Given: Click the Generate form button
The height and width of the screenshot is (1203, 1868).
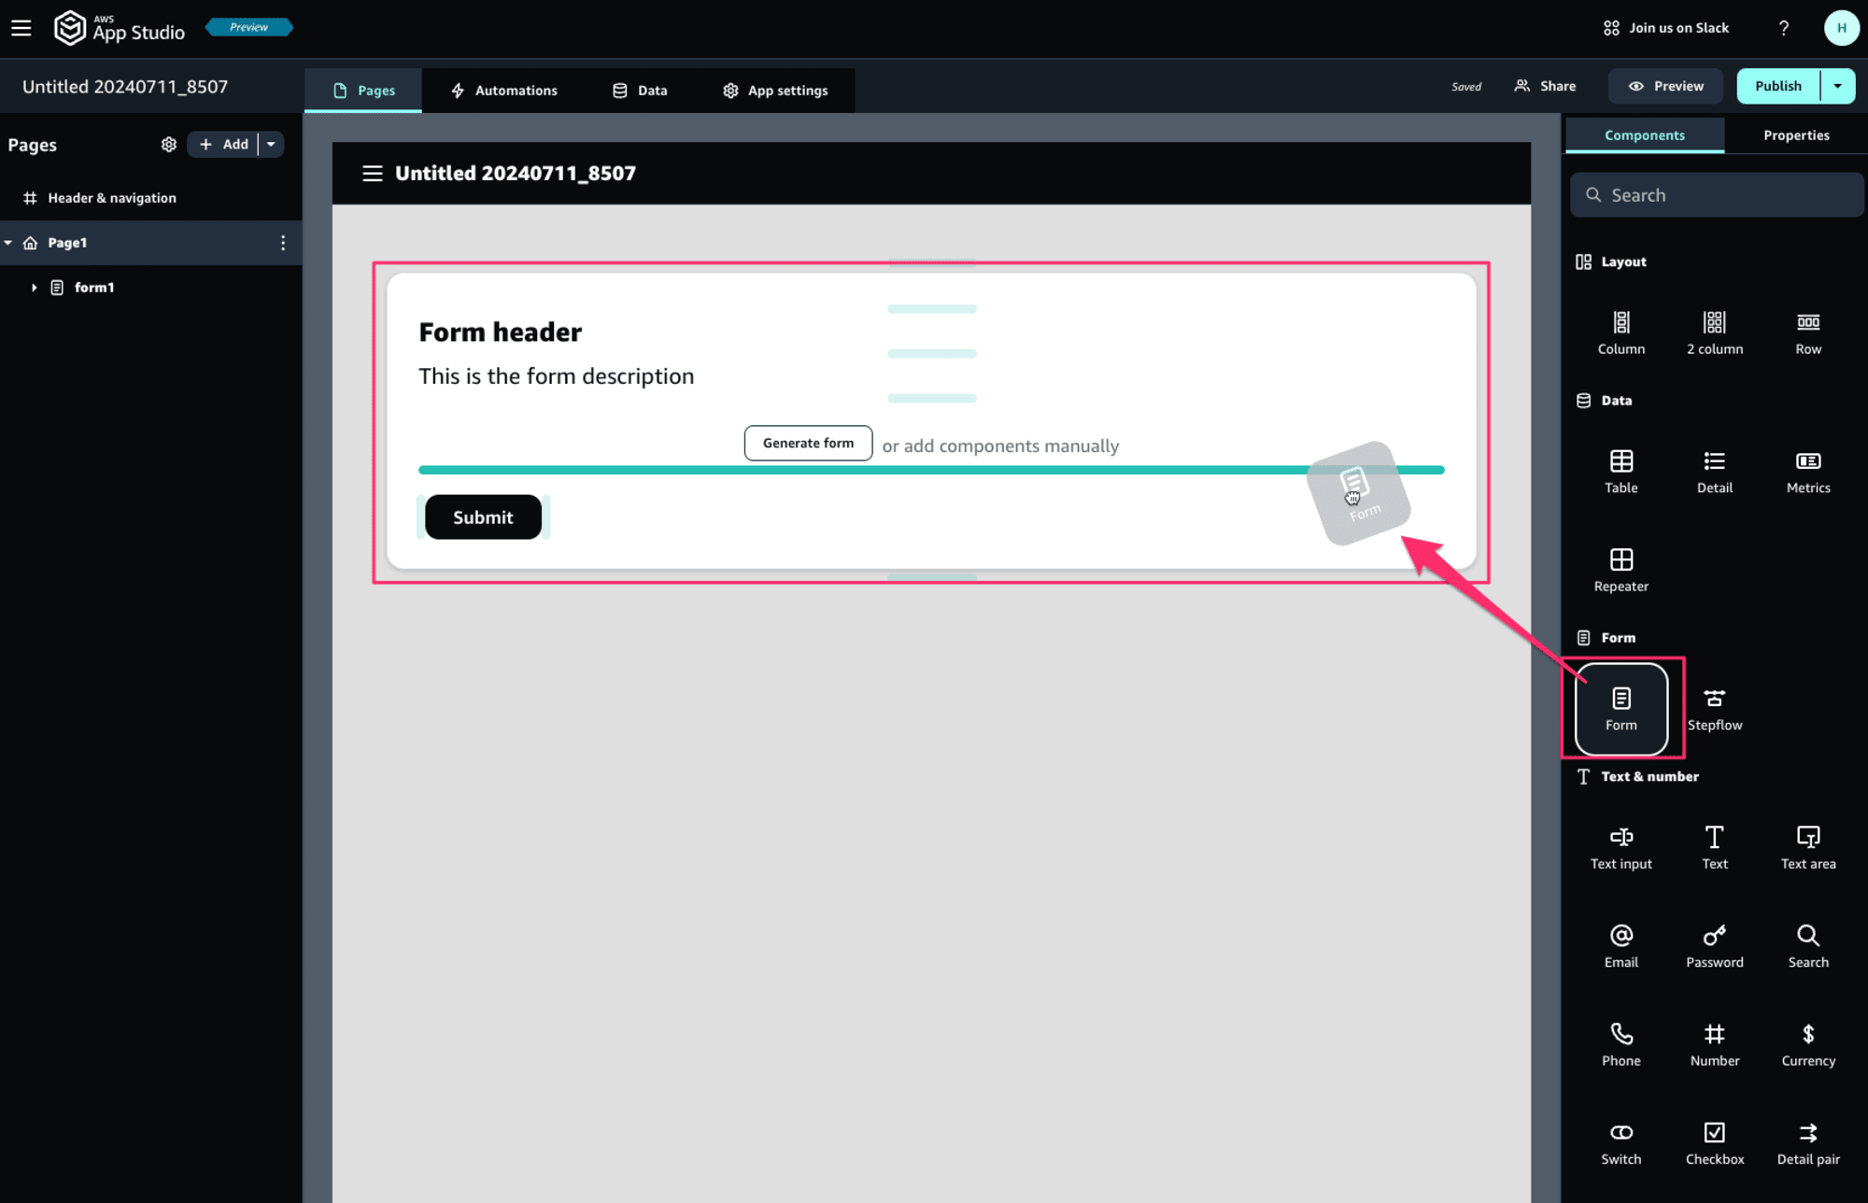Looking at the screenshot, I should click(807, 443).
